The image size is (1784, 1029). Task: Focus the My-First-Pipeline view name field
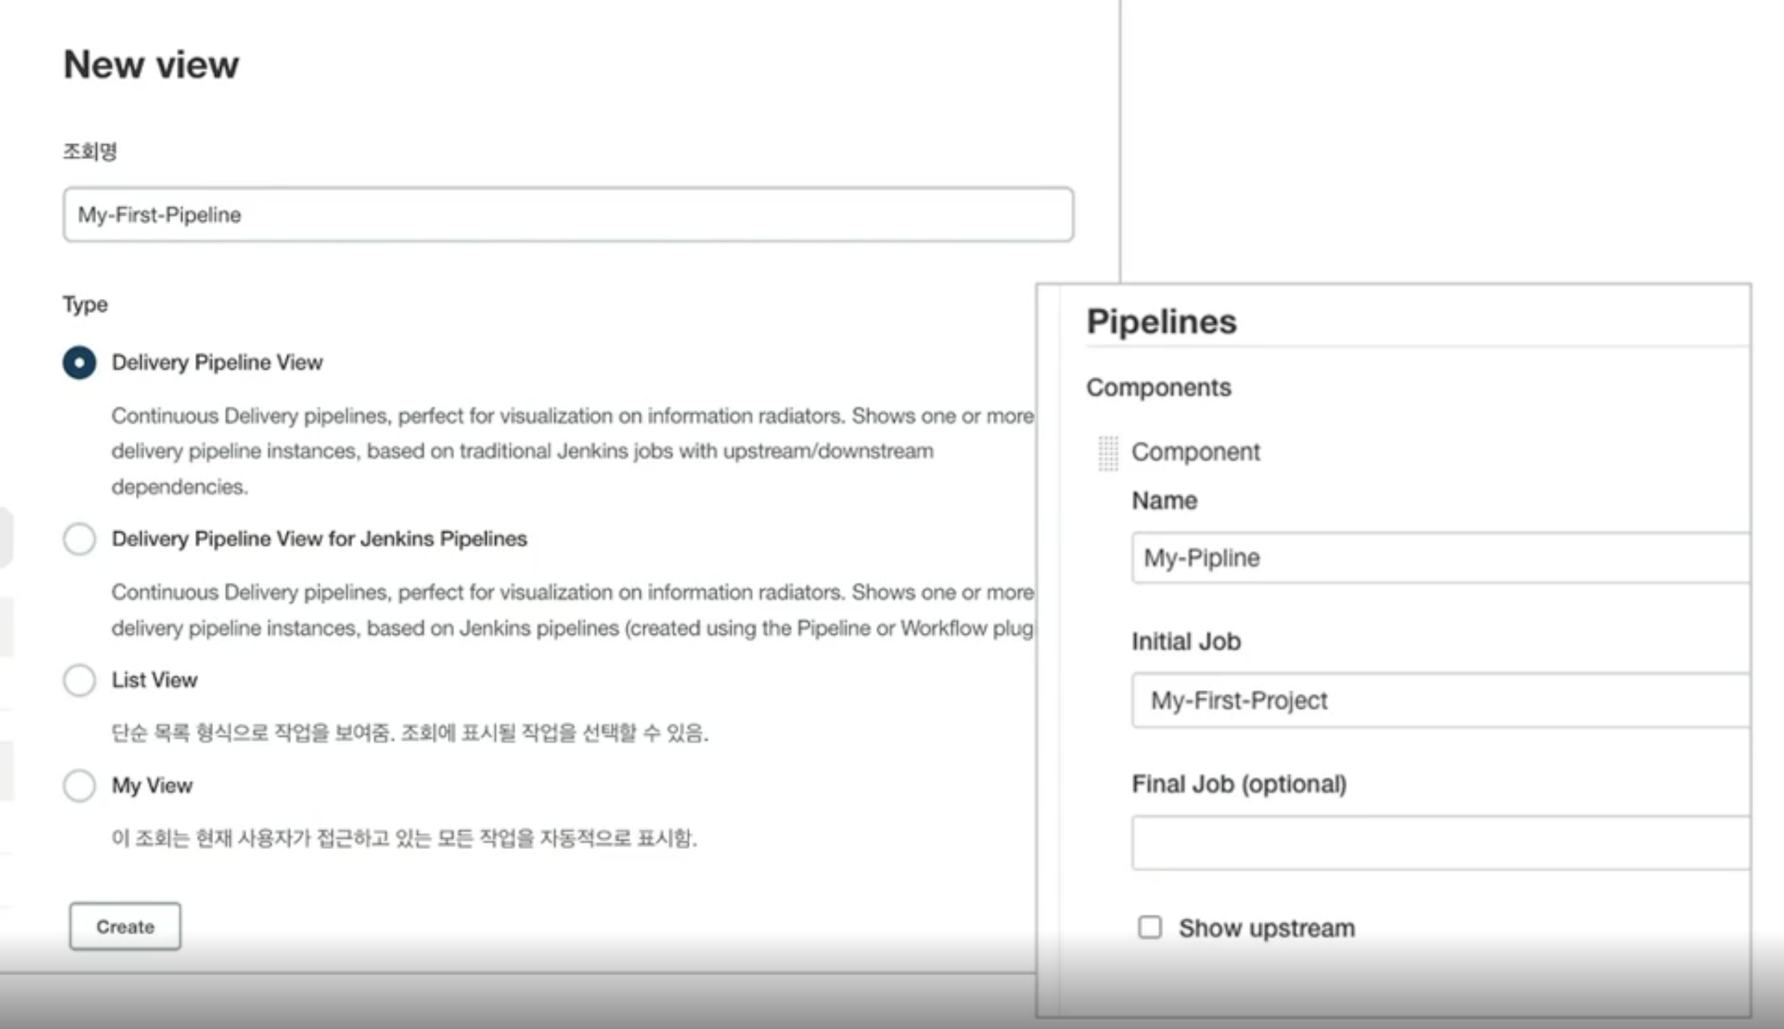[x=568, y=215]
